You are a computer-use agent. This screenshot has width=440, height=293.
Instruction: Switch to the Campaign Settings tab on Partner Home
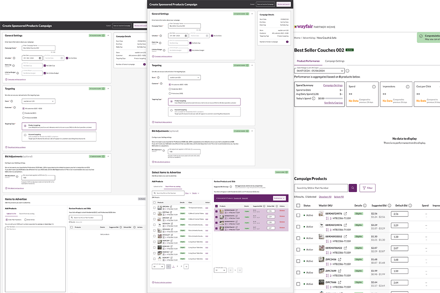335,61
